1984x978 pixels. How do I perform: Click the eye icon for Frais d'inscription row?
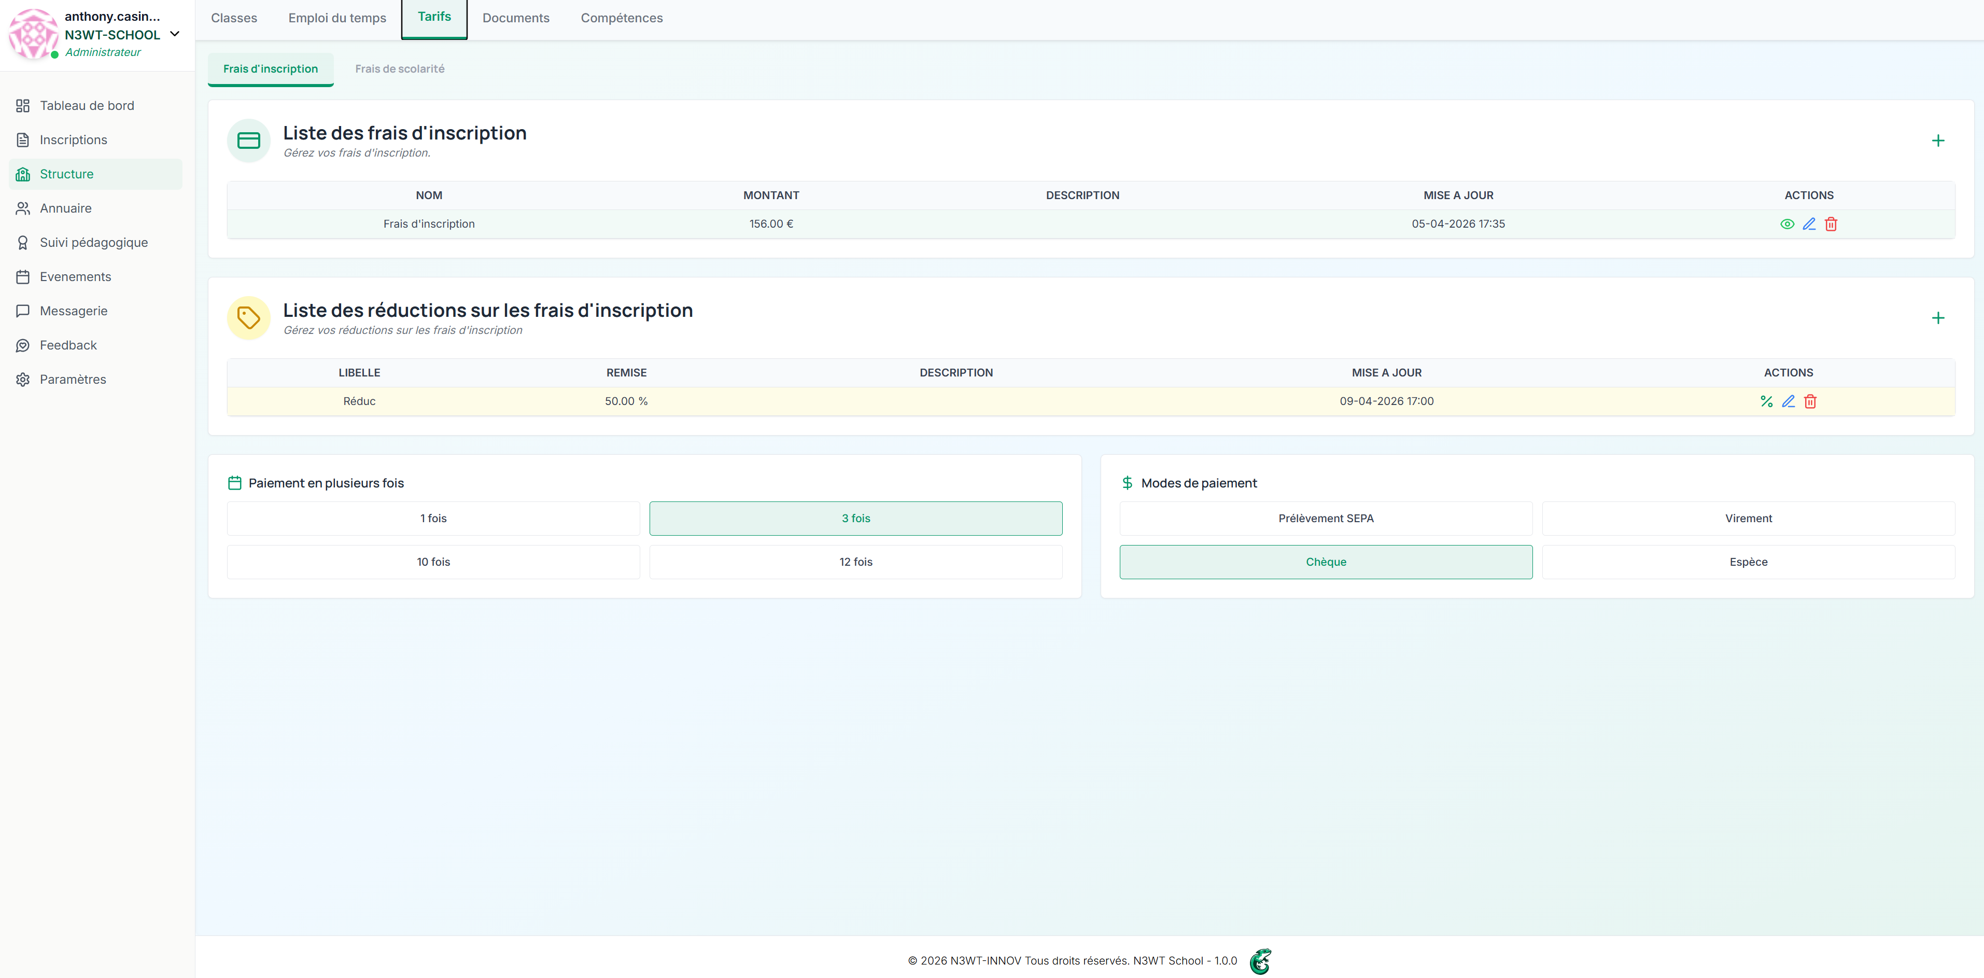[x=1787, y=224]
